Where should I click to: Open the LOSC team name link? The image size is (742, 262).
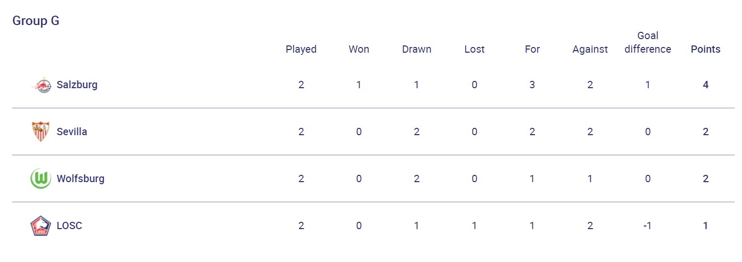69,225
